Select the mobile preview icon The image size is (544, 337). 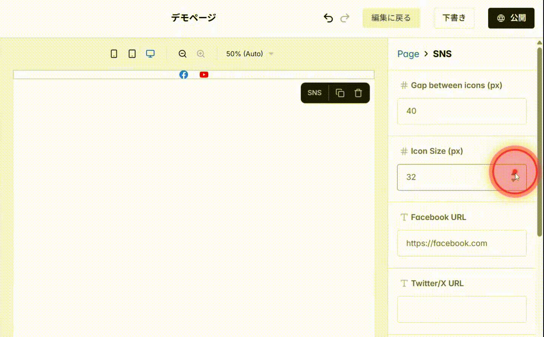(113, 54)
